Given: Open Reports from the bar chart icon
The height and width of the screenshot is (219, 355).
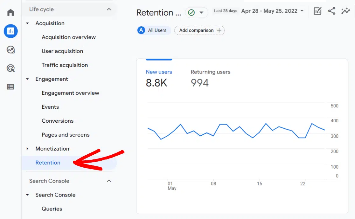Looking at the screenshot, I should click(x=10, y=31).
